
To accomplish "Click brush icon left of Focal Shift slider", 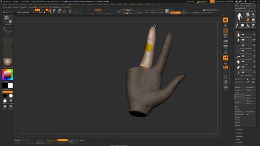I will pyautogui.click(x=118, y=11).
